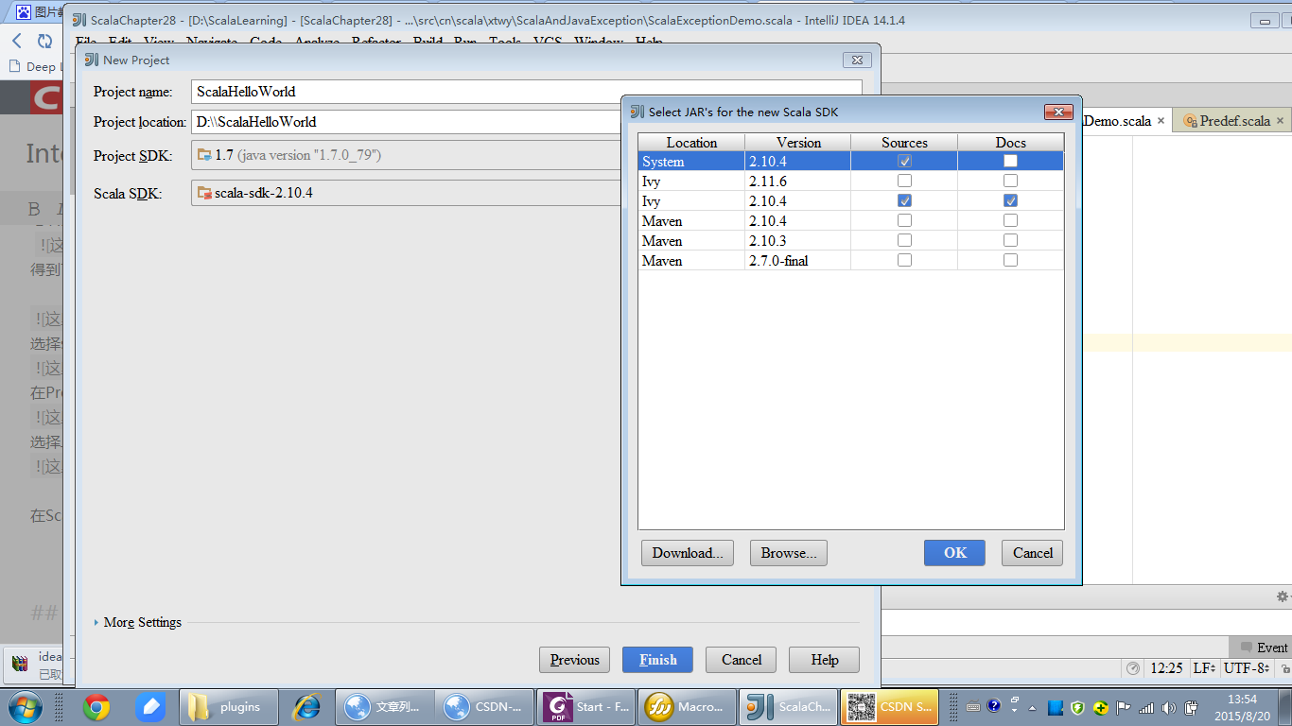Viewport: 1292px width, 726px height.
Task: Click the browser back arrow in background window
Action: pyautogui.click(x=17, y=41)
